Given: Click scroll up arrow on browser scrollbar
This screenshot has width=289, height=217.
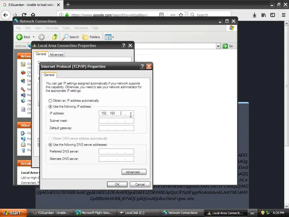Looking at the screenshot, I should tap(287, 23).
